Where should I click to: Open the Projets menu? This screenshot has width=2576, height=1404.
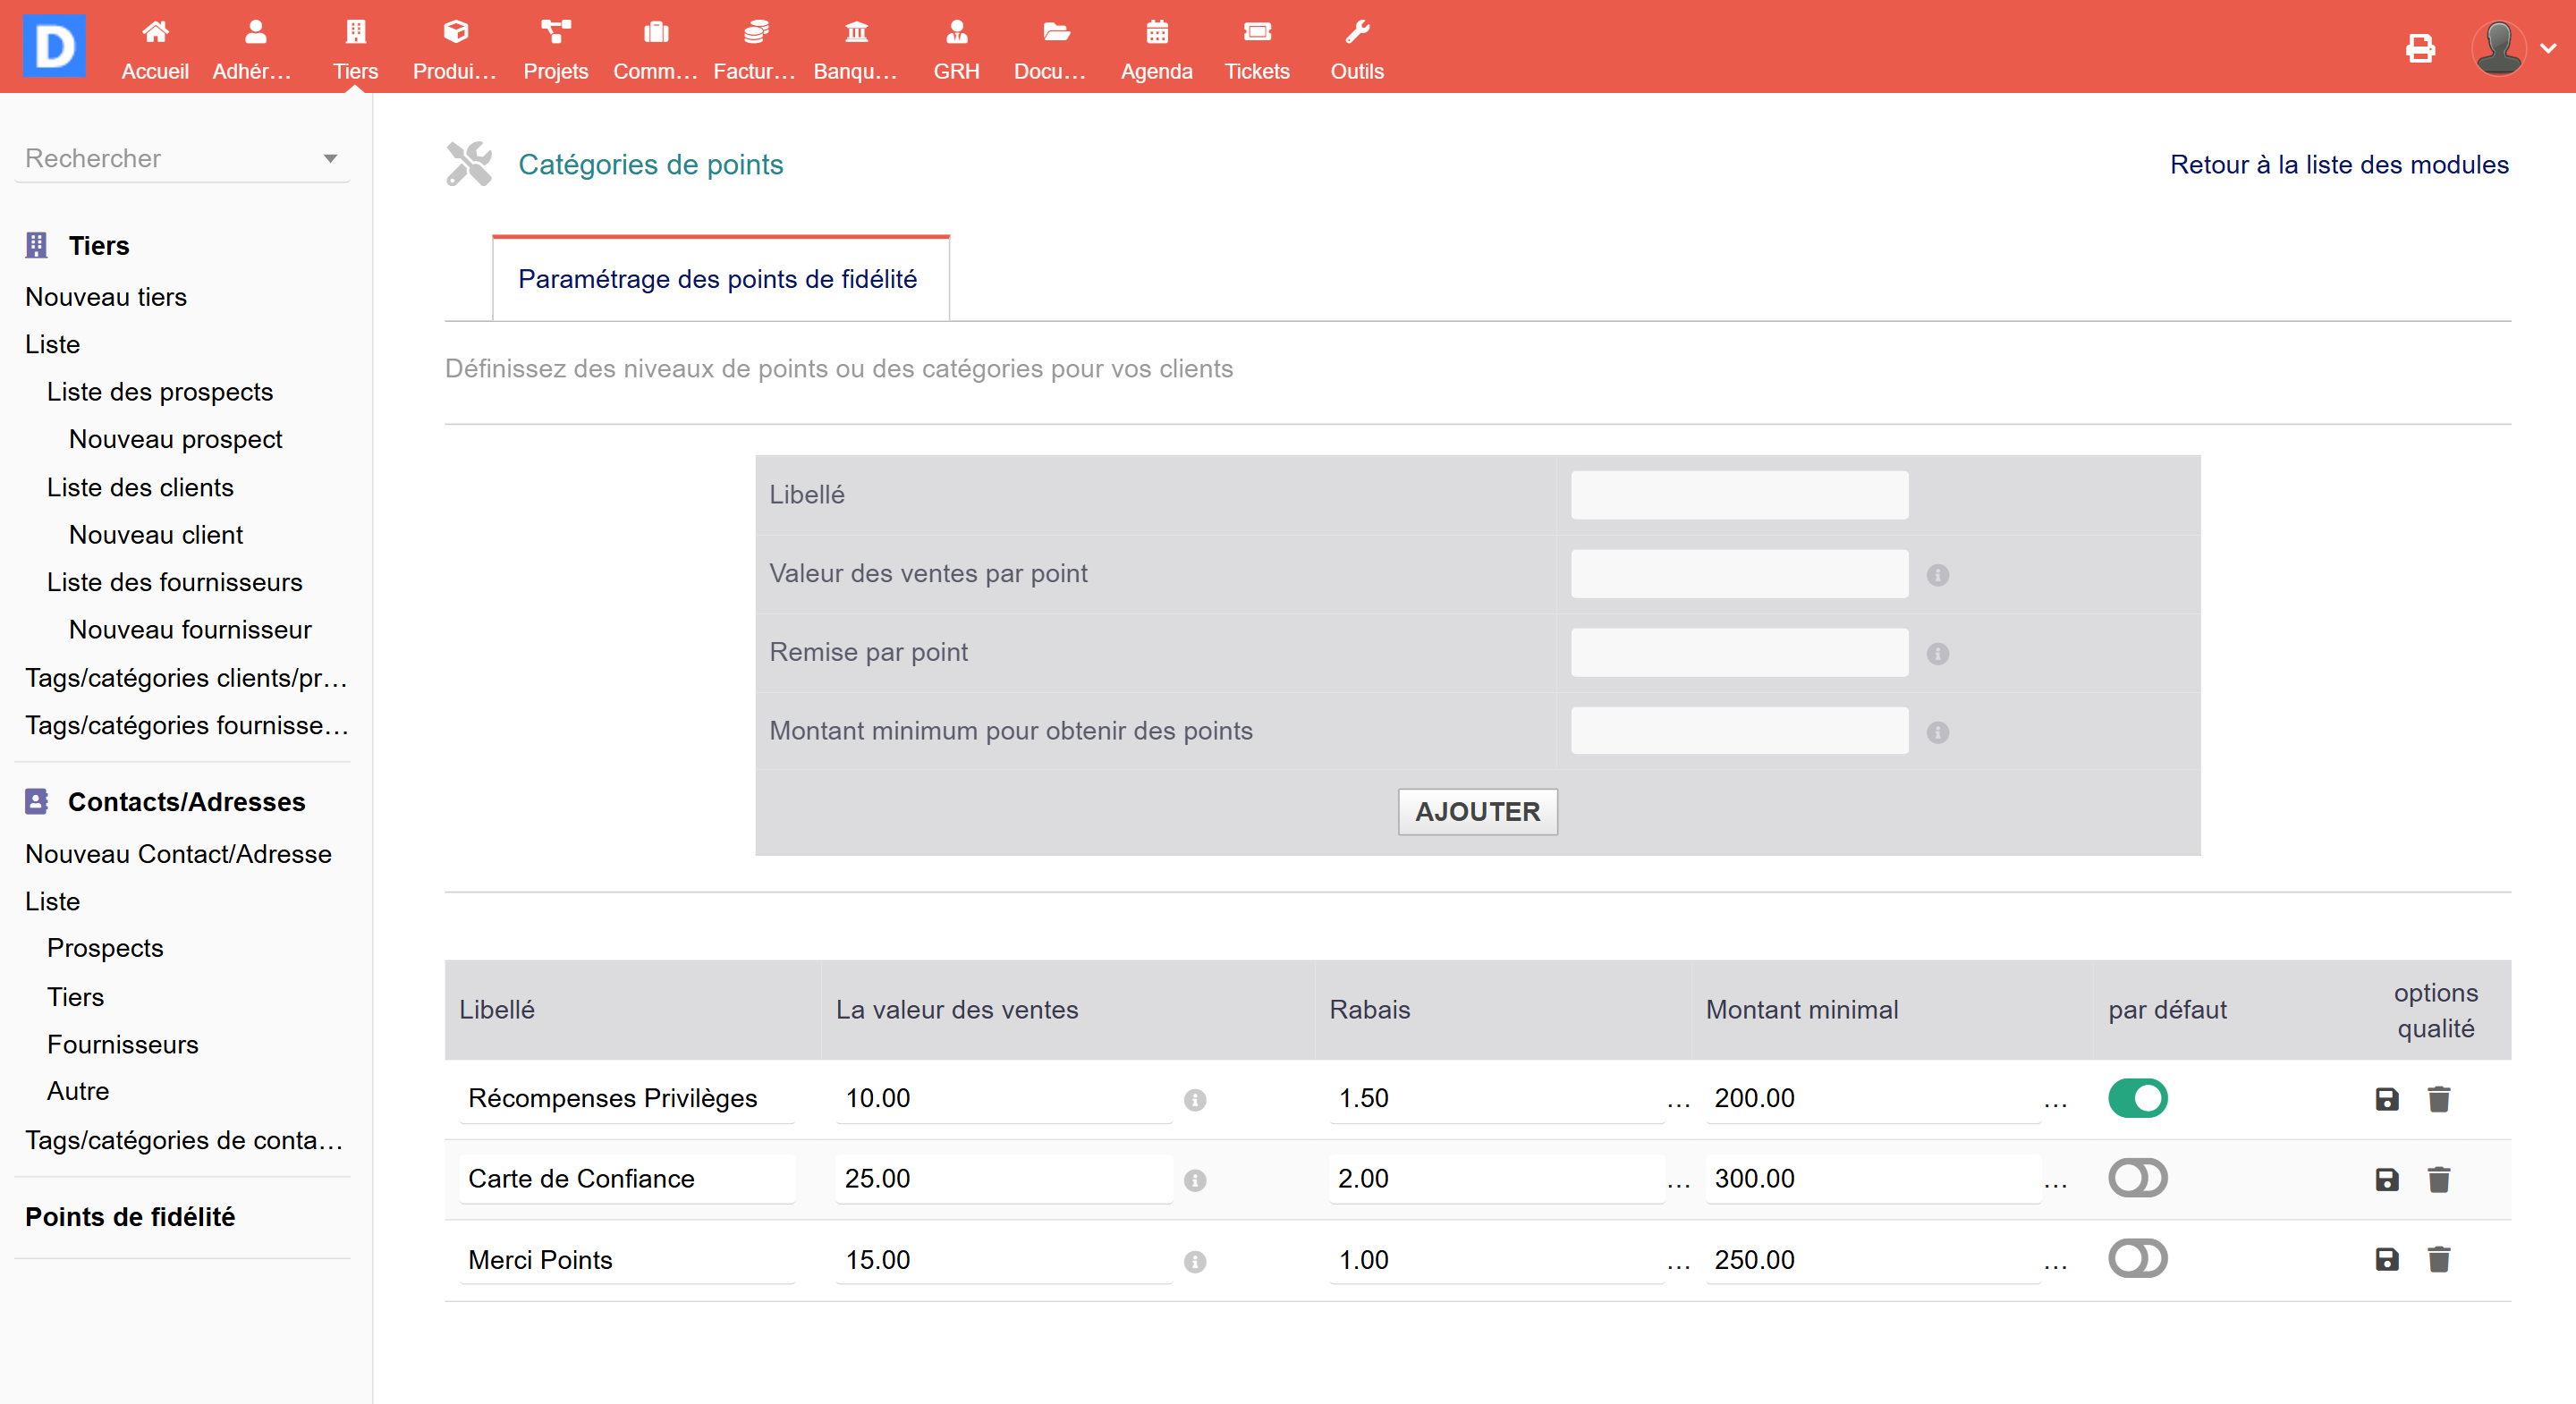[x=555, y=50]
